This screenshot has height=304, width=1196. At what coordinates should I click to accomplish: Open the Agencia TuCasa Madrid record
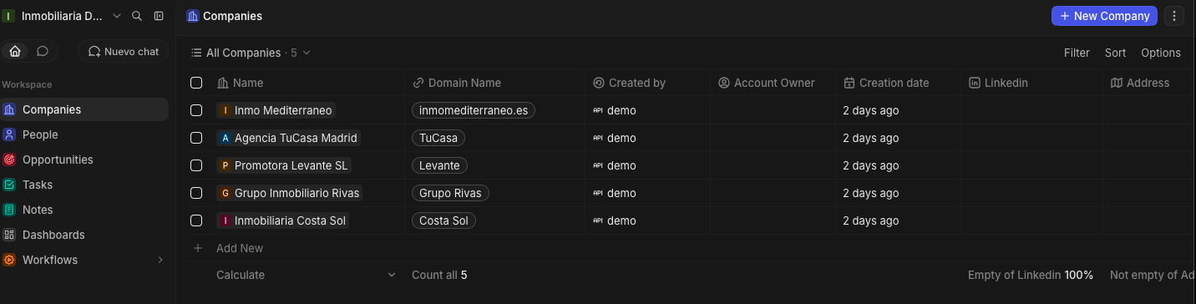(288, 138)
